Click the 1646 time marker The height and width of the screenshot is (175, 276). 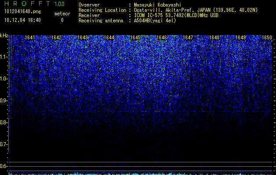(x=161, y=38)
